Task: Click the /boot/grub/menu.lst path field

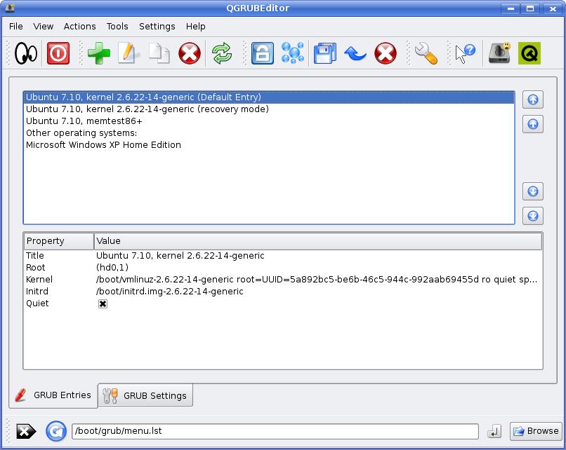Action: pyautogui.click(x=275, y=431)
